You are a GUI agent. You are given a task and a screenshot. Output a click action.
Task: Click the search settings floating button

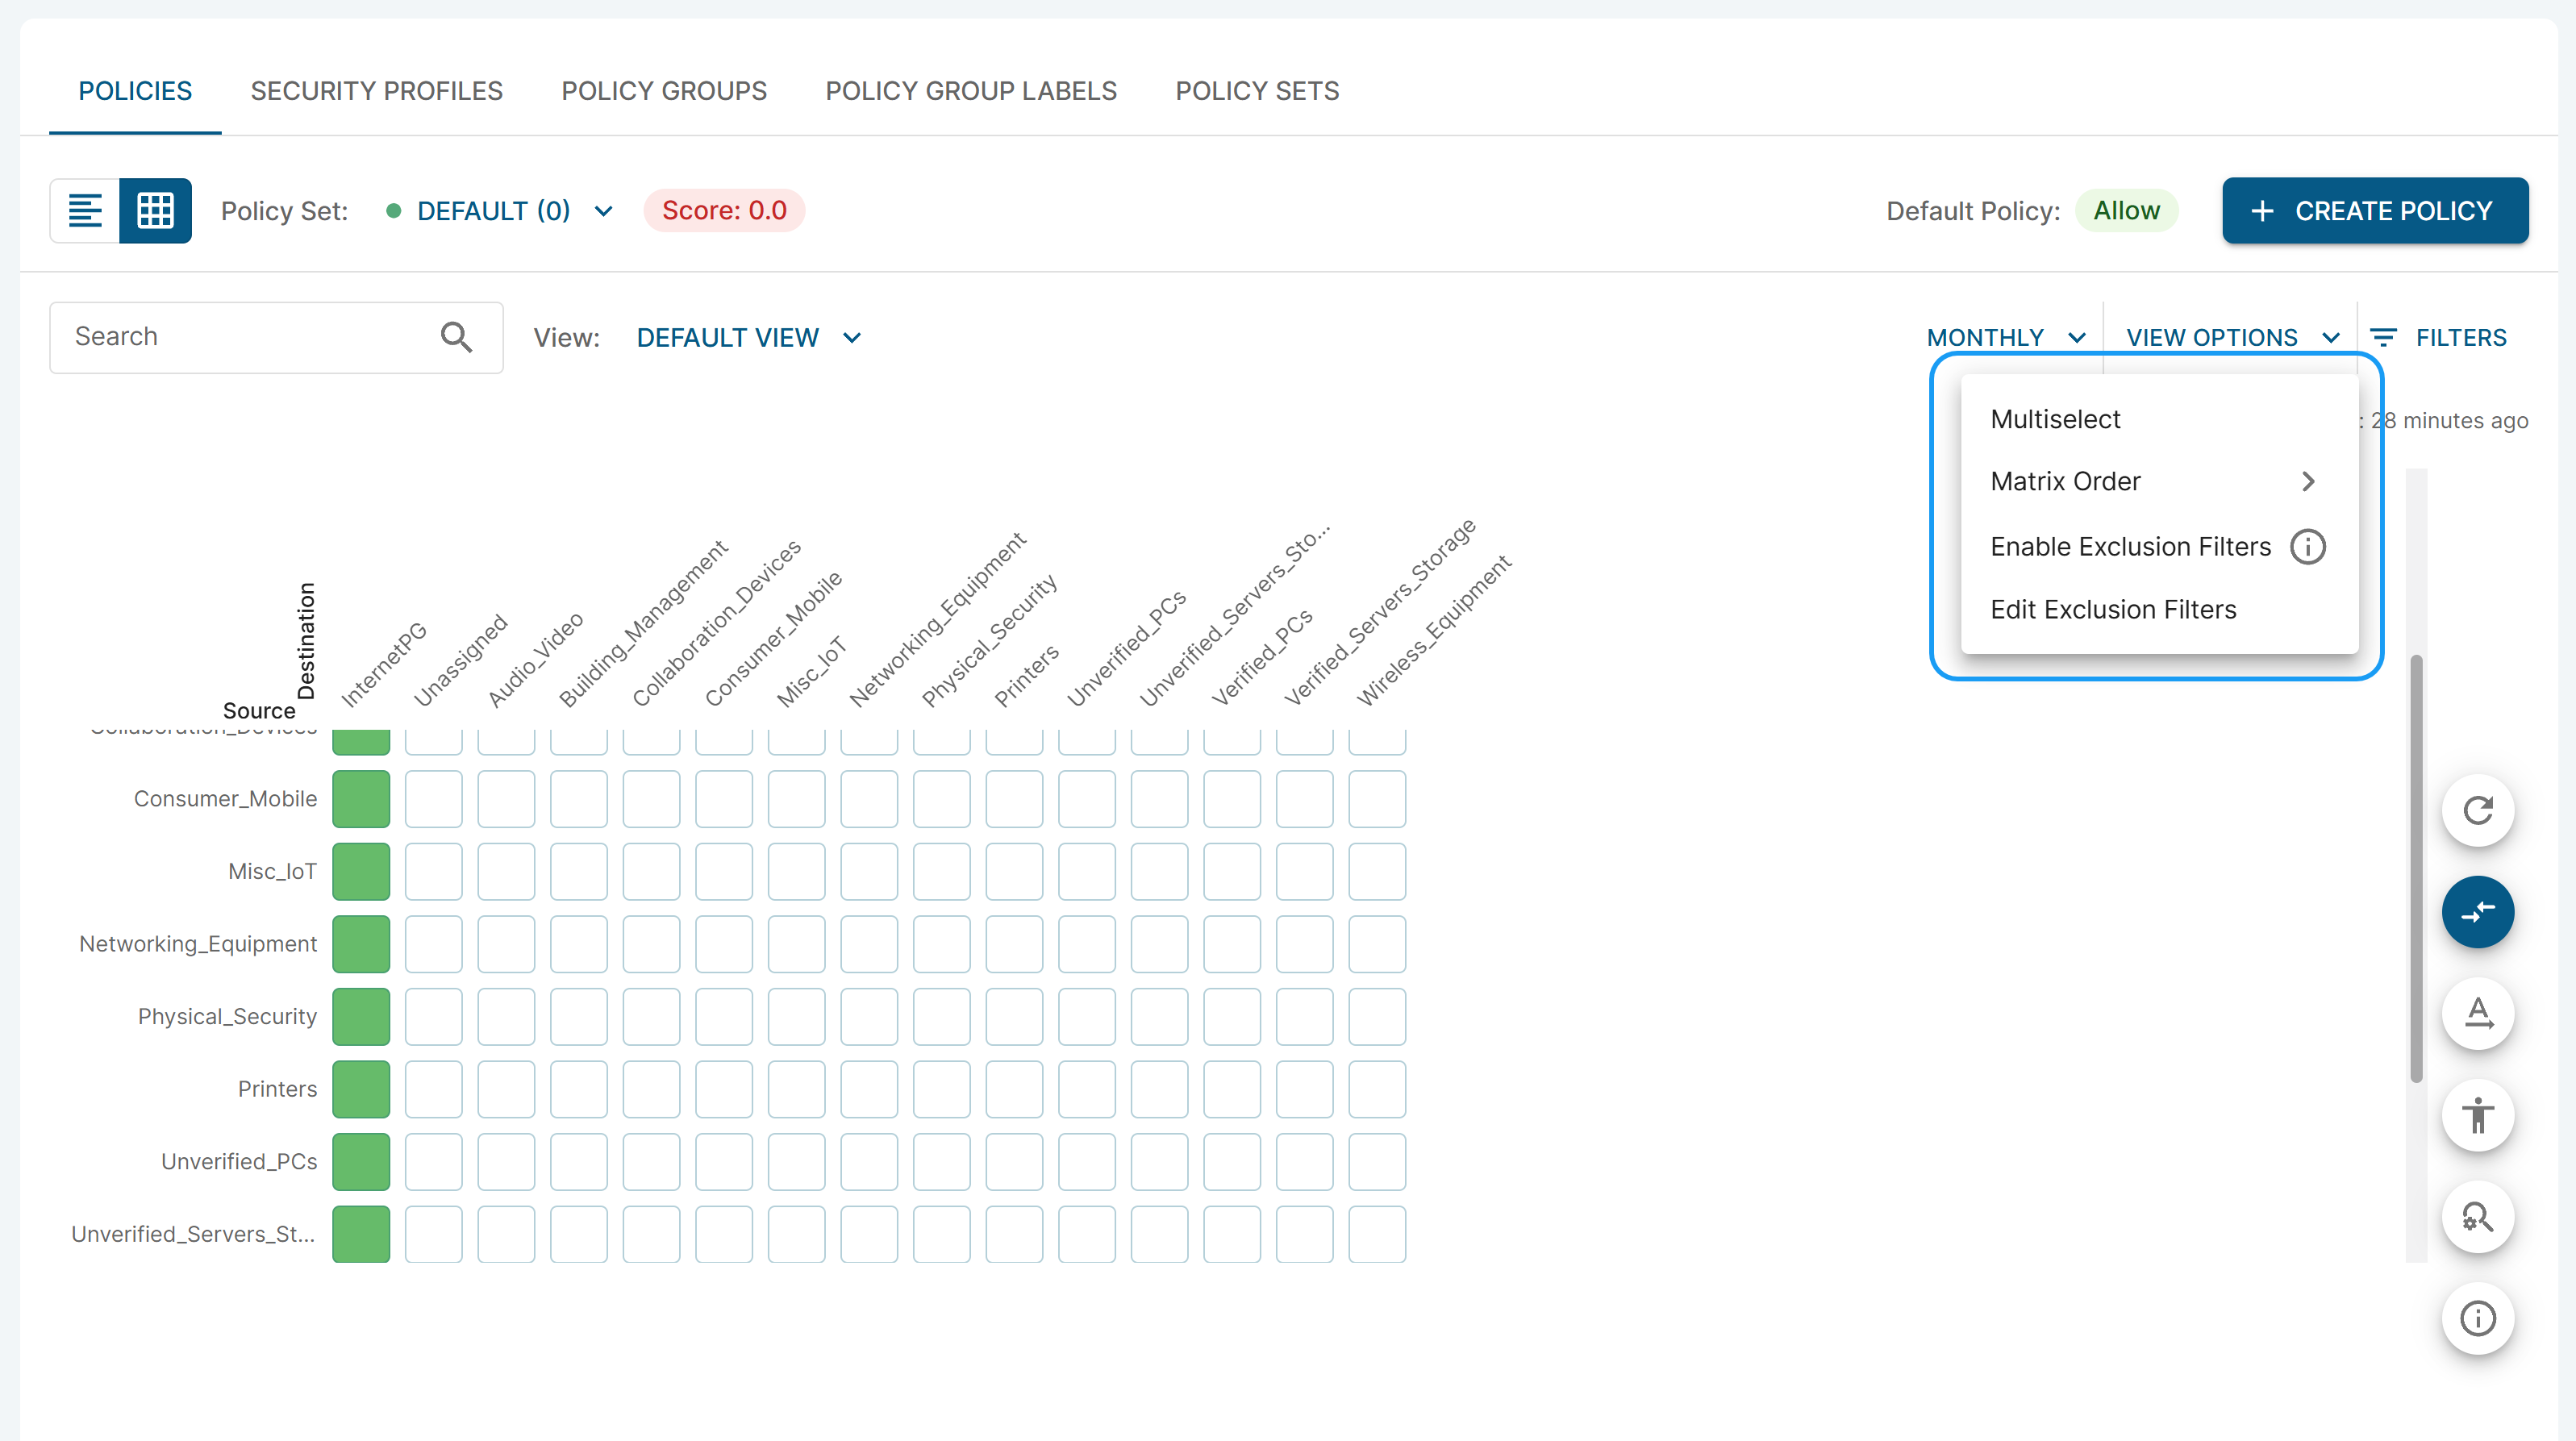click(x=2477, y=1217)
